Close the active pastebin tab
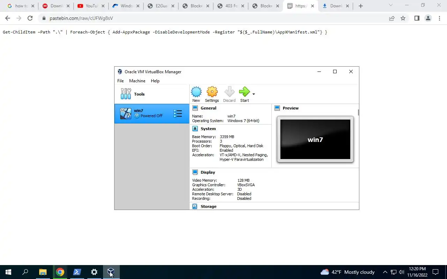This screenshot has width=447, height=279. pyautogui.click(x=313, y=6)
